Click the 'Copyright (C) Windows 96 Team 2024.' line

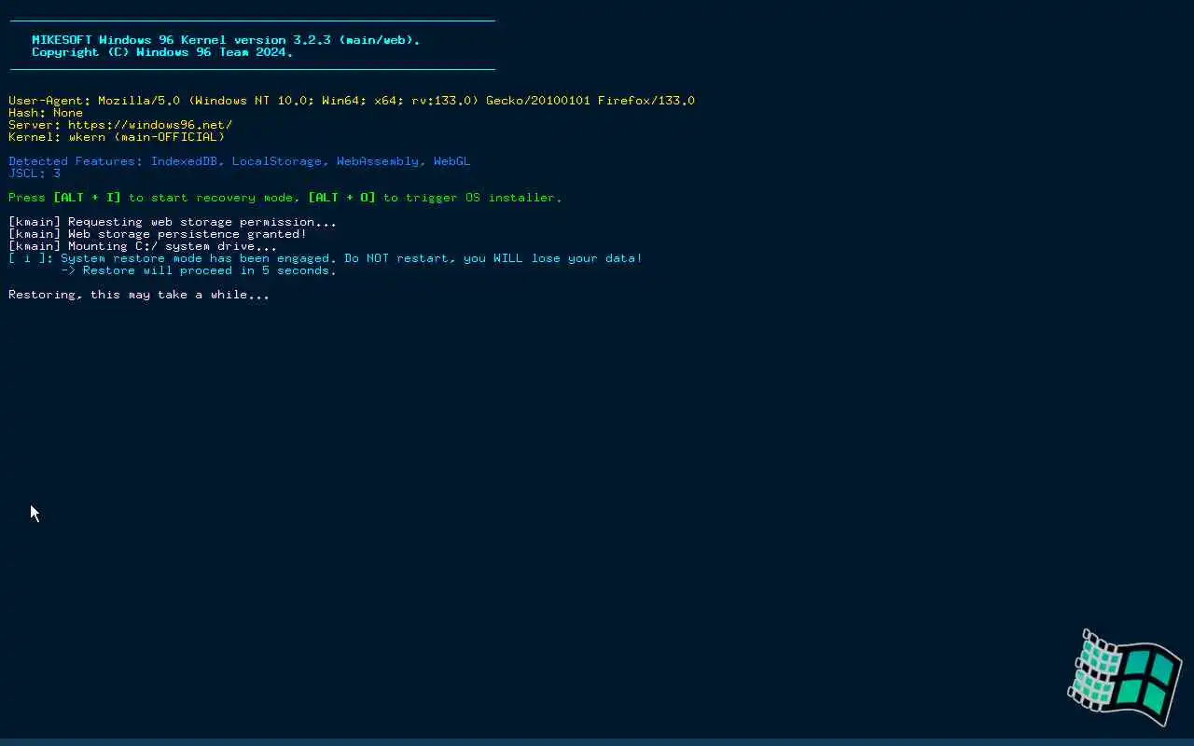coord(162,52)
